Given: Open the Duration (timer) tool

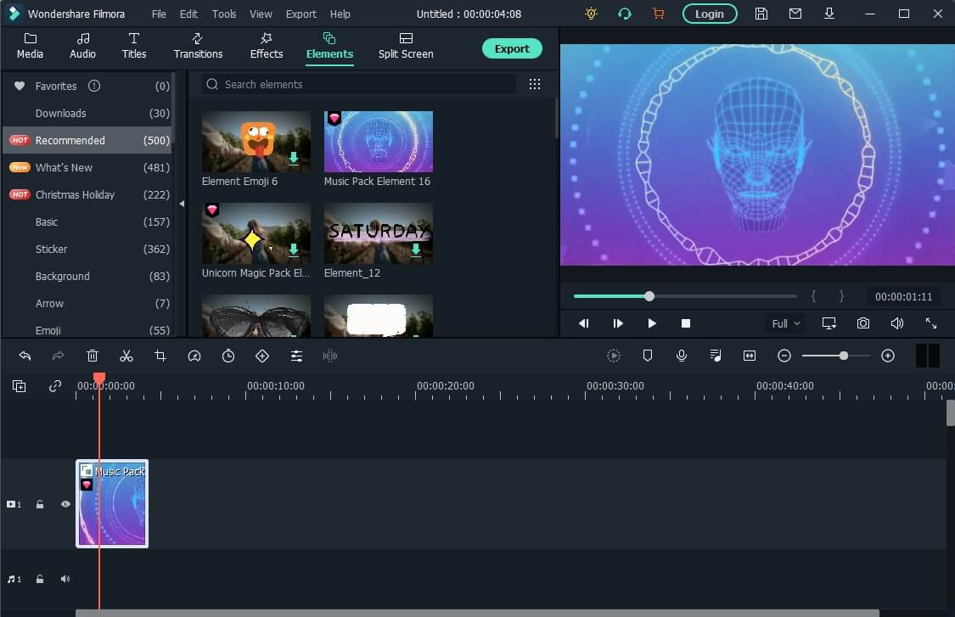Looking at the screenshot, I should (228, 356).
